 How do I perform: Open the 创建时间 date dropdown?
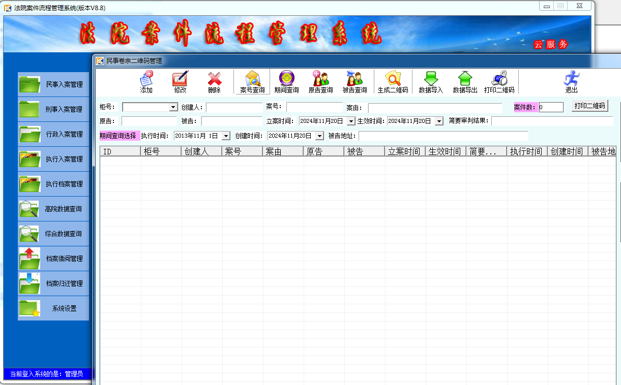(319, 136)
